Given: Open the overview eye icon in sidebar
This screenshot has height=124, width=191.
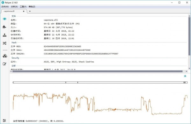Looking at the screenshot, I should pos(5,19).
